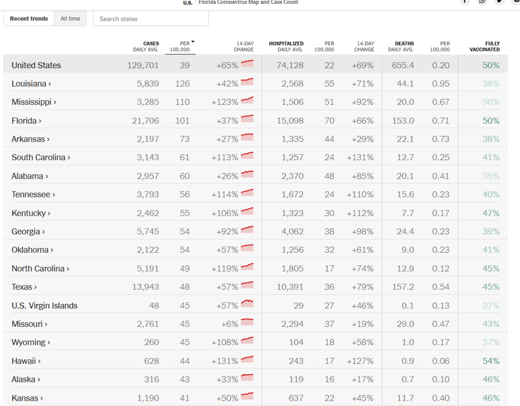520x406 pixels.
Task: Click Mississippi's 14-day cases trend sparkline
Action: (x=247, y=100)
